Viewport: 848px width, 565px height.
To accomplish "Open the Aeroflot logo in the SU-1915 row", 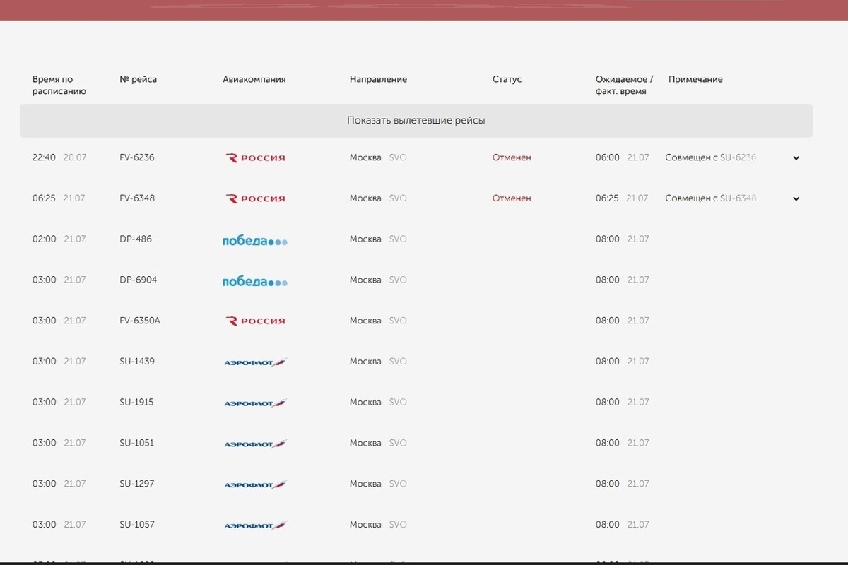I will click(255, 403).
